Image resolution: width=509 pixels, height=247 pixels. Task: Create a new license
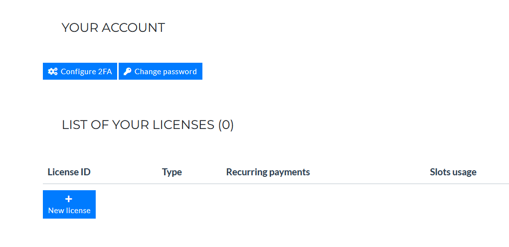tap(69, 205)
